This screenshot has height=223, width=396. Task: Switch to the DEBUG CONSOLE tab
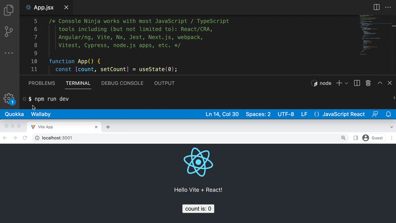pyautogui.click(x=122, y=83)
